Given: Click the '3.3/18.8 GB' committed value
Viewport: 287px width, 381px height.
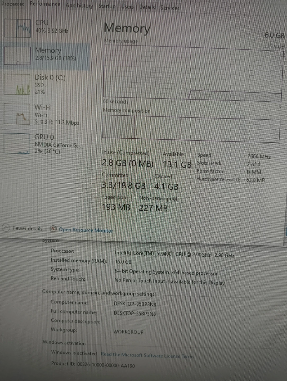Looking at the screenshot, I should pos(124,185).
